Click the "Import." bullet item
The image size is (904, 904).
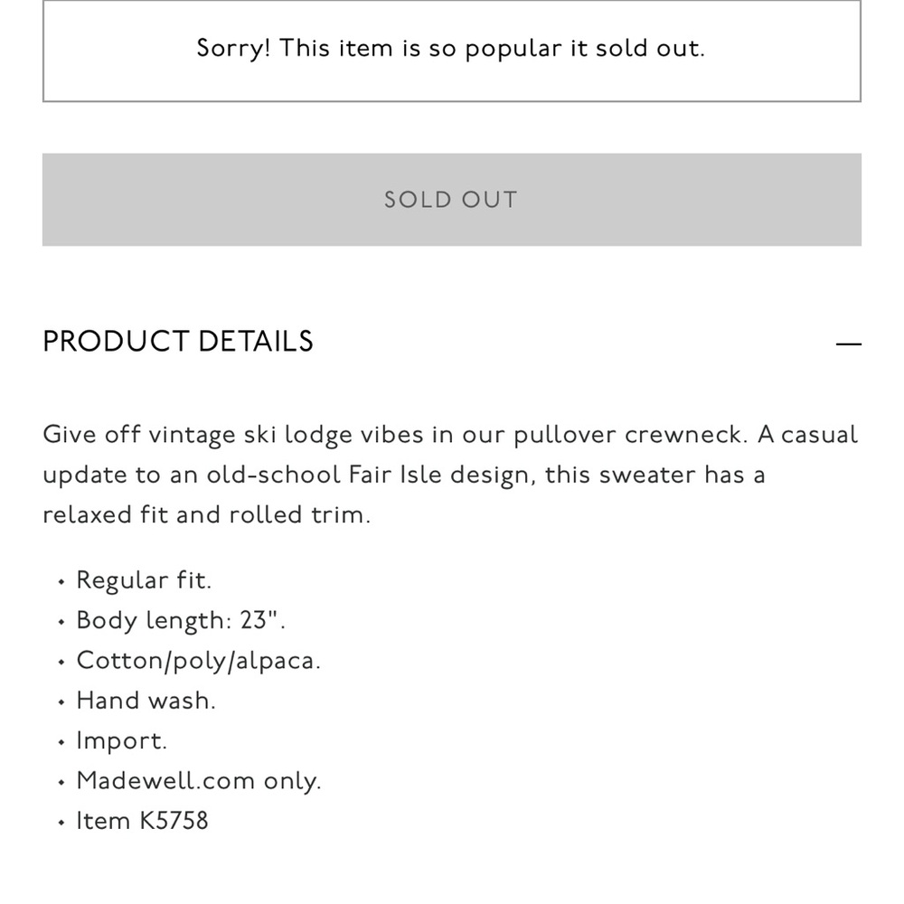(121, 741)
